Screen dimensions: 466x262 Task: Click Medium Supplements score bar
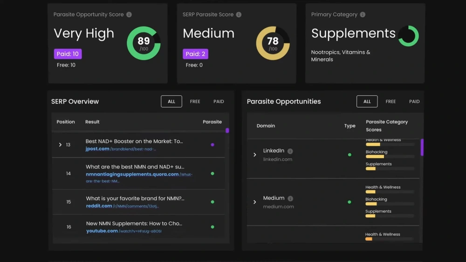click(390, 216)
